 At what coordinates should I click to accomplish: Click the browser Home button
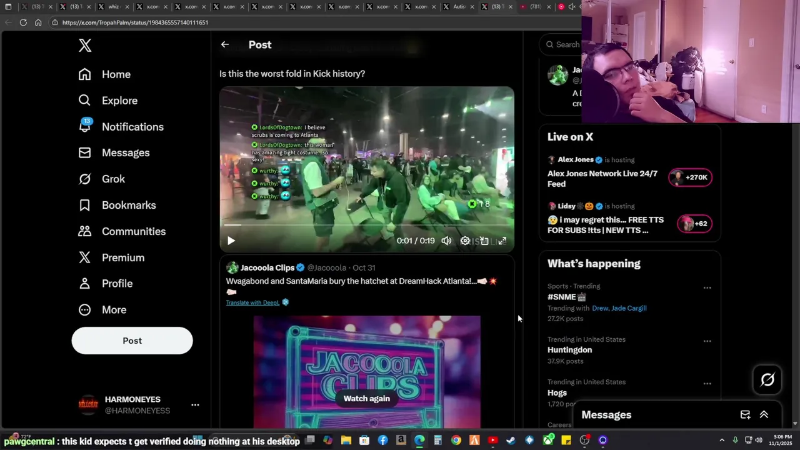click(x=38, y=22)
